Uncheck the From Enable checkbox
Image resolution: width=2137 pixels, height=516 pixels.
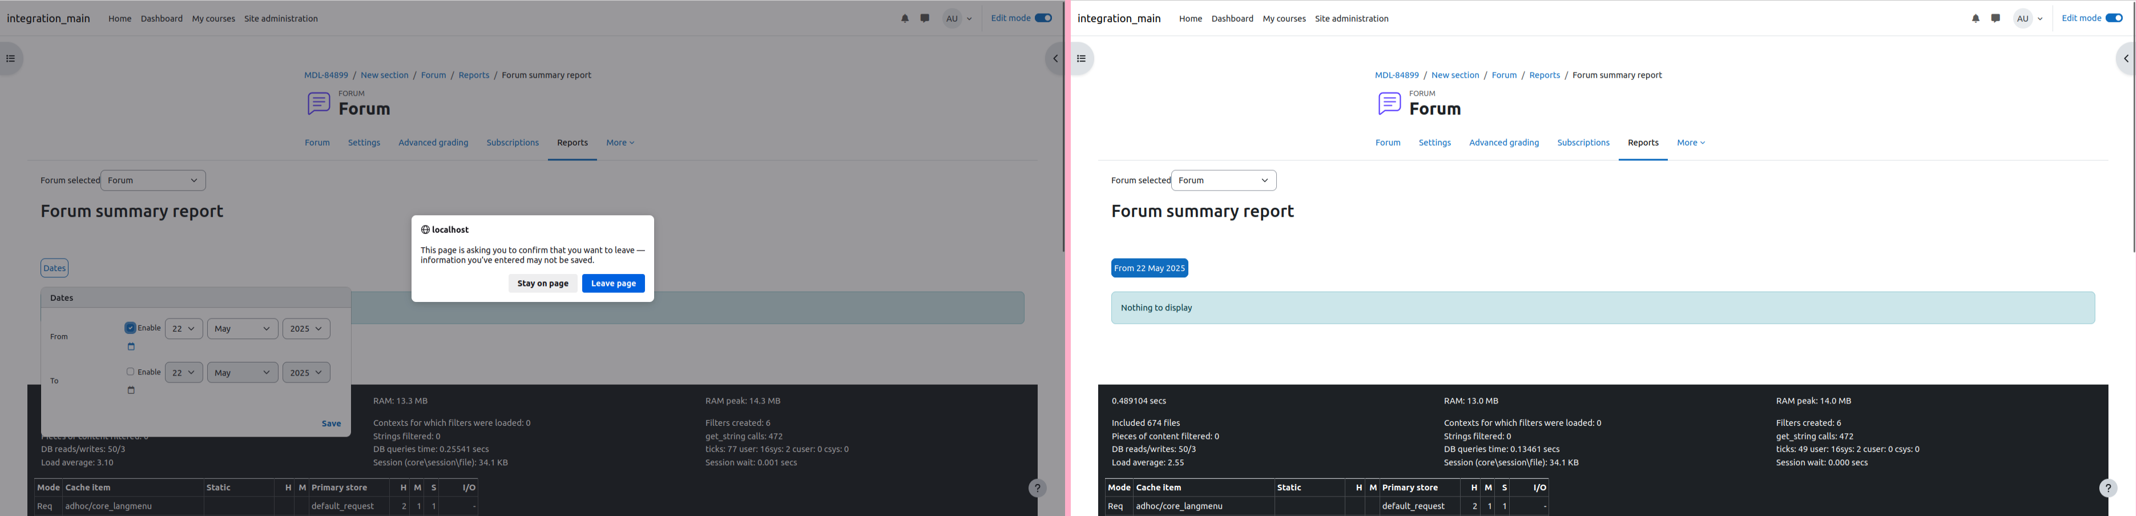click(130, 328)
